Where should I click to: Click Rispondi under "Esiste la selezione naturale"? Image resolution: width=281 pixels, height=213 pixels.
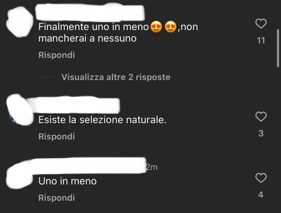[57, 136]
